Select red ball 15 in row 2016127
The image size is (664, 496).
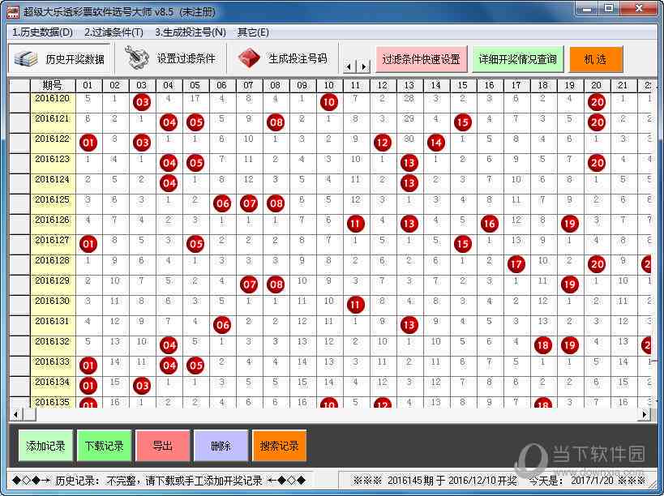pos(463,244)
